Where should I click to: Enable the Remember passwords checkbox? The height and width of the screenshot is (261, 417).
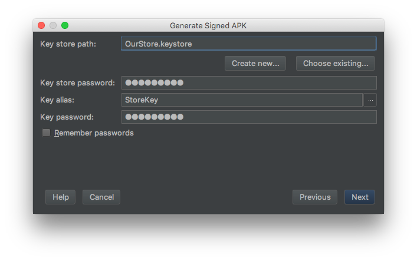point(46,133)
